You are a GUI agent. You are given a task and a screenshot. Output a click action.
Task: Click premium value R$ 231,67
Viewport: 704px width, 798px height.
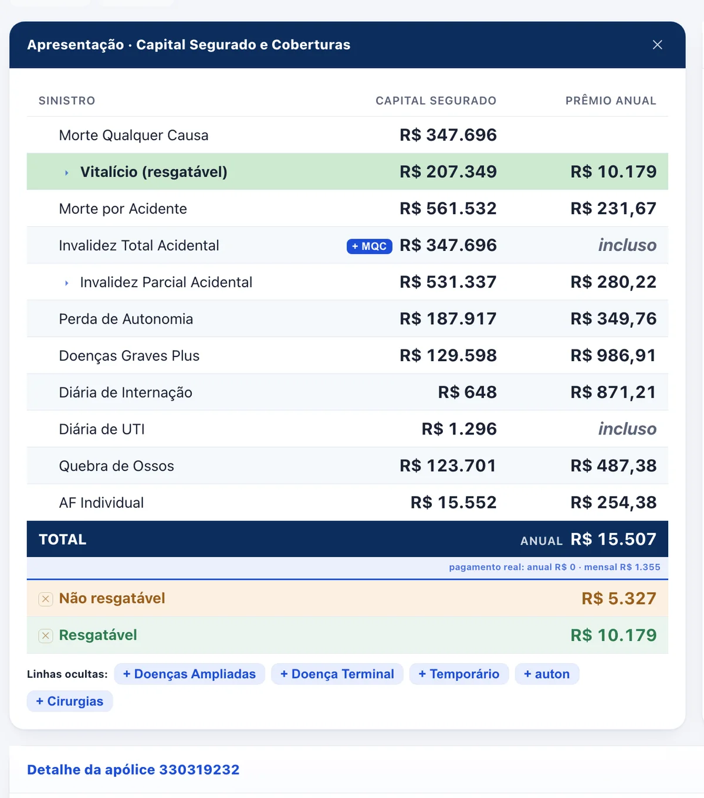click(x=614, y=209)
